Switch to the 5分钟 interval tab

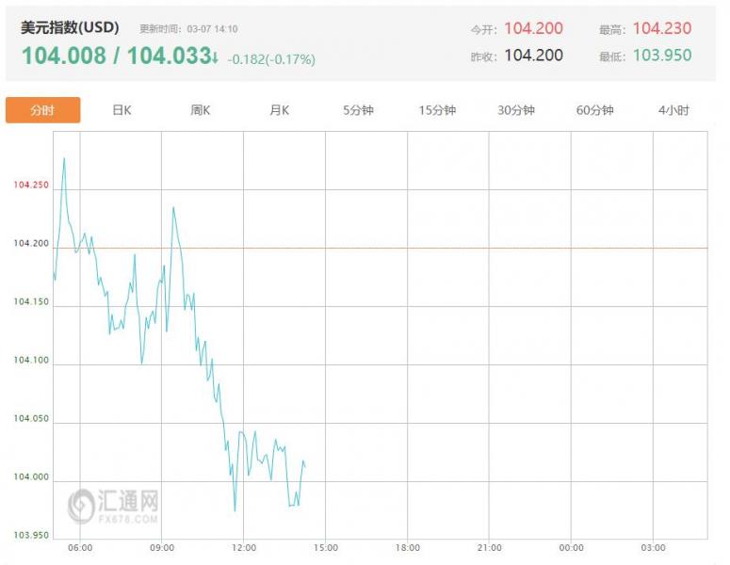click(358, 110)
